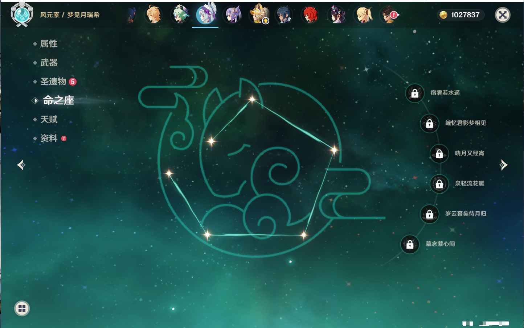Click the Anemo element emblem icon

(x=22, y=14)
